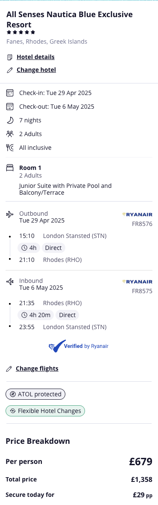The height and width of the screenshot is (505, 158).
Task: Click the outbound Direct flight tag
Action: [54, 248]
